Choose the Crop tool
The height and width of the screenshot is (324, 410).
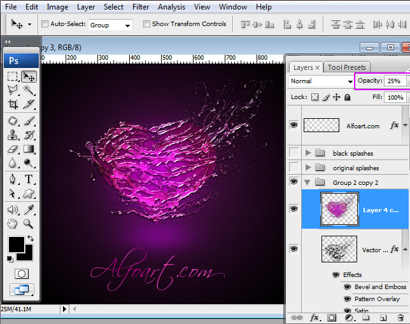[x=13, y=104]
